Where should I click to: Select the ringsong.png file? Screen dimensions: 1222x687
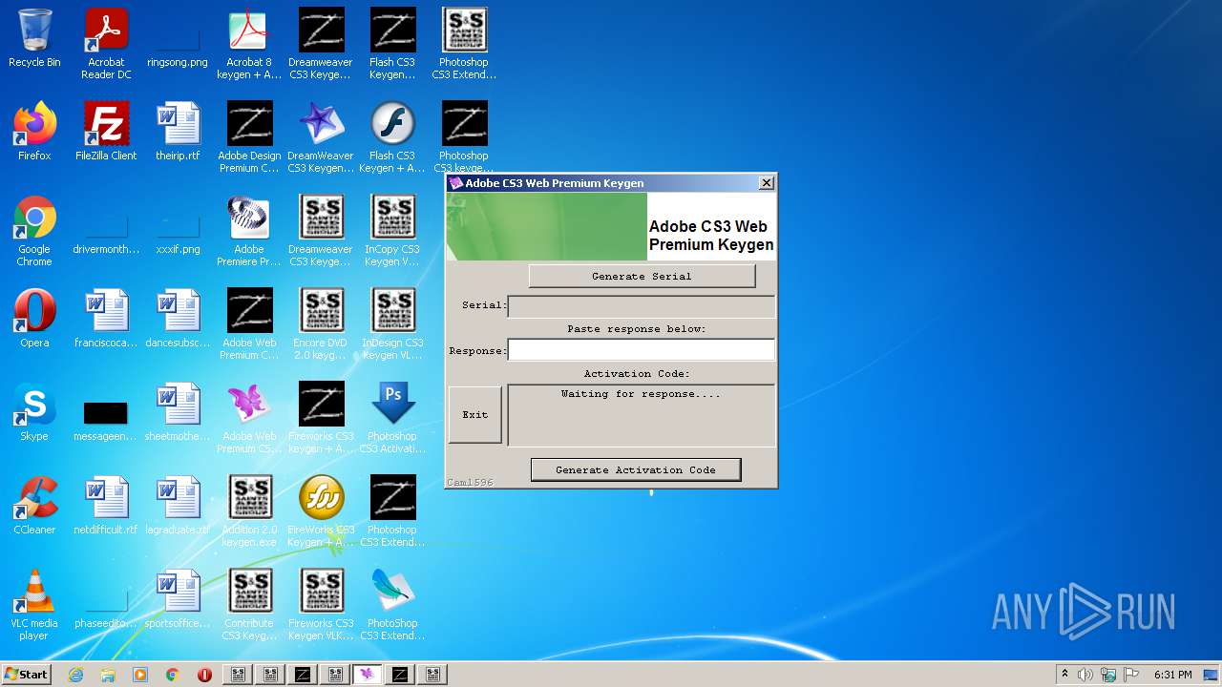178,45
